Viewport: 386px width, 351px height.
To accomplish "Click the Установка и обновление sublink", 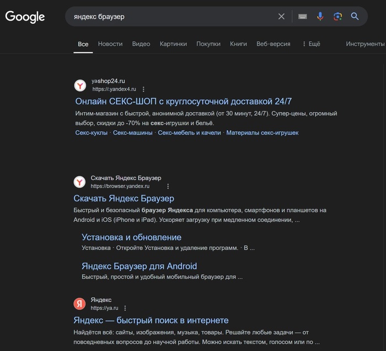I will [x=131, y=237].
